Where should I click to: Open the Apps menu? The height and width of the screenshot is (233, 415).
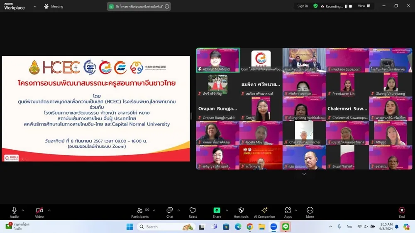[x=288, y=212]
